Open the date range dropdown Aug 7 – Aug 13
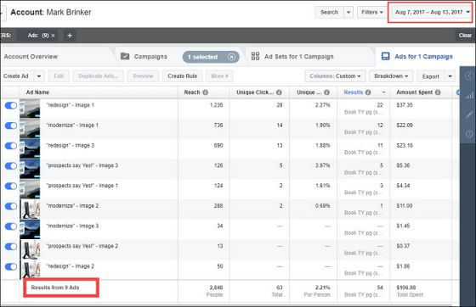Image resolution: width=476 pixels, height=307 pixels. pyautogui.click(x=432, y=12)
